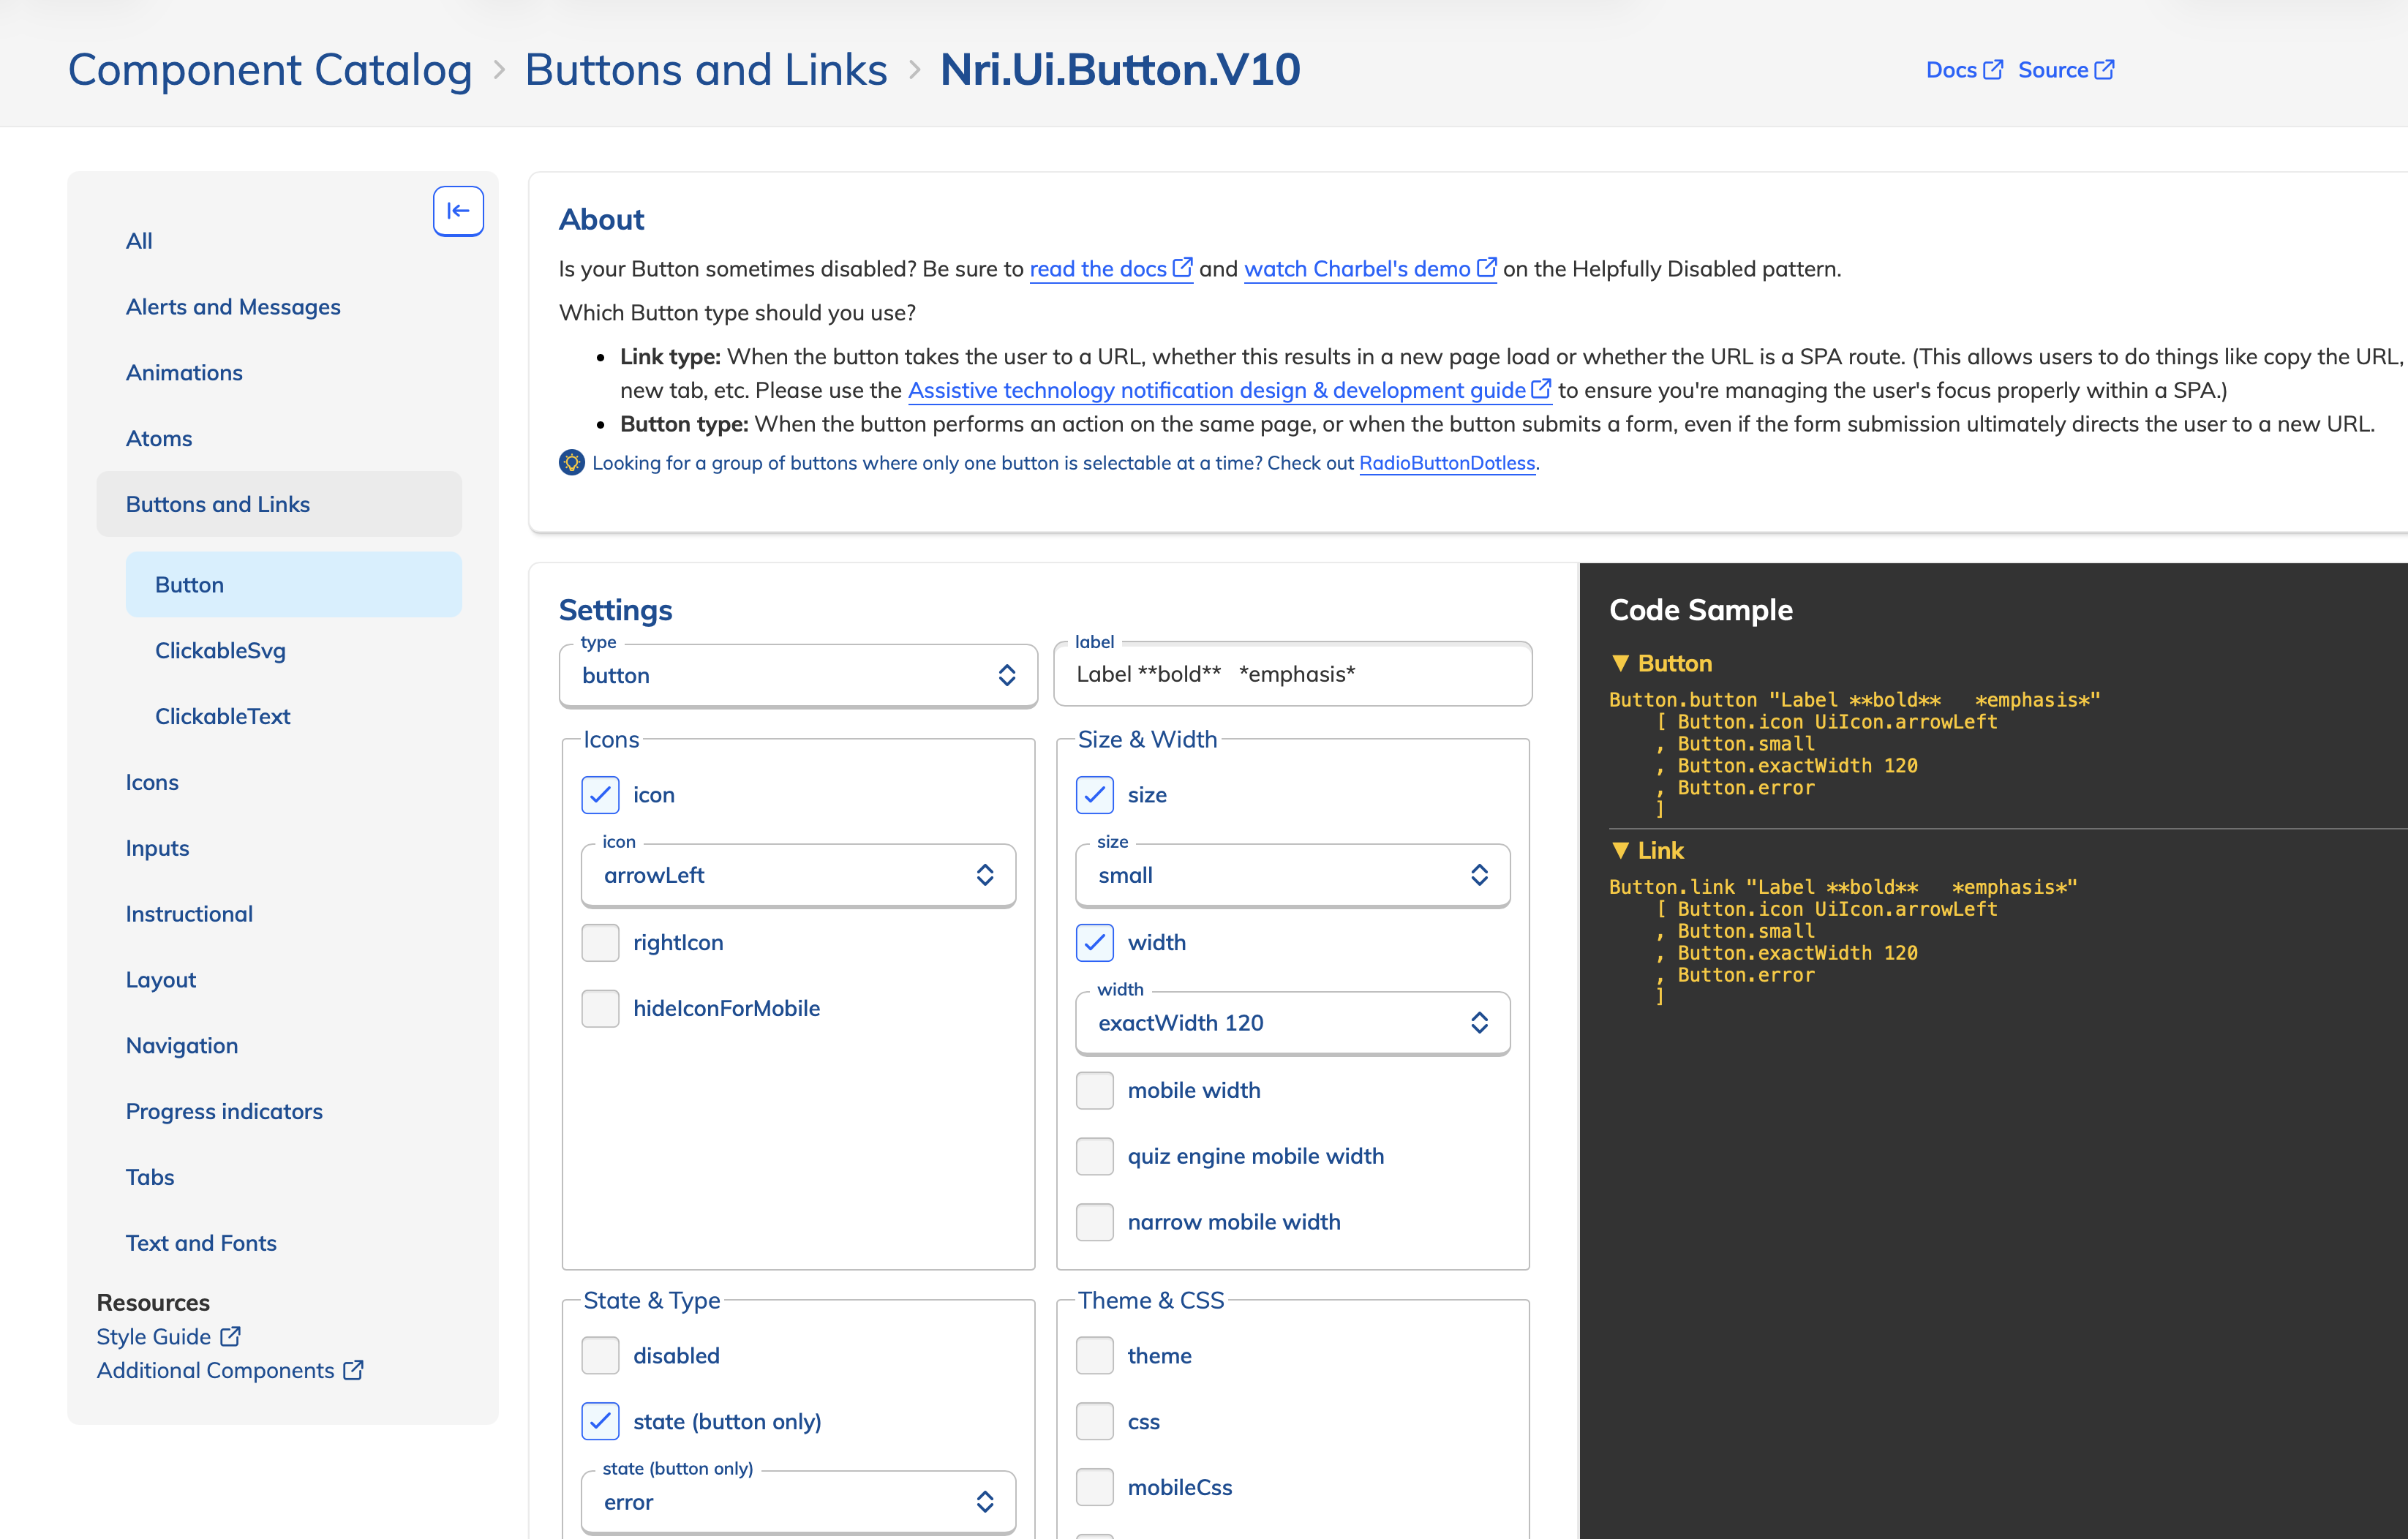Select ClickableSvg in the sidebar

click(220, 651)
